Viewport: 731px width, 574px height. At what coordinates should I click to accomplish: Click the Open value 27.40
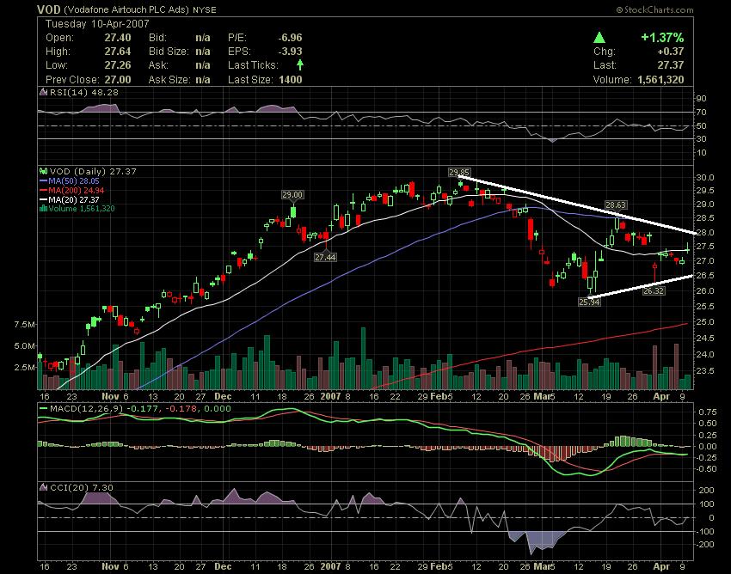[118, 38]
